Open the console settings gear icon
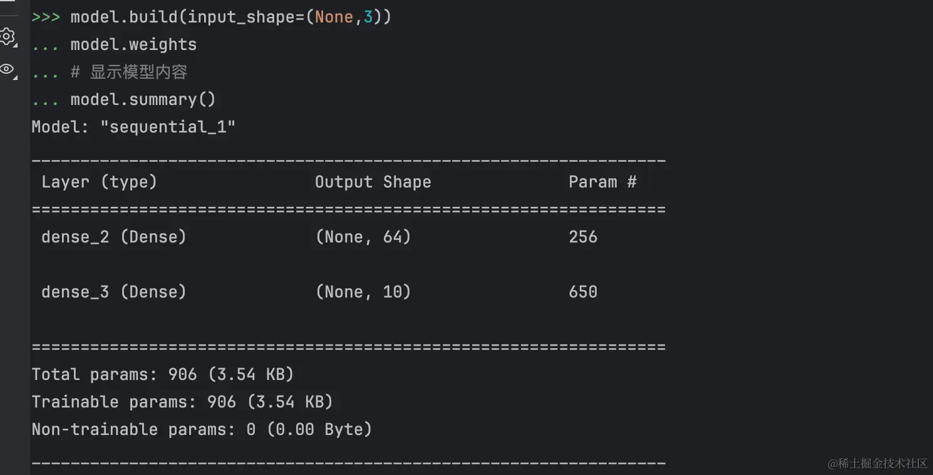 click(x=8, y=36)
